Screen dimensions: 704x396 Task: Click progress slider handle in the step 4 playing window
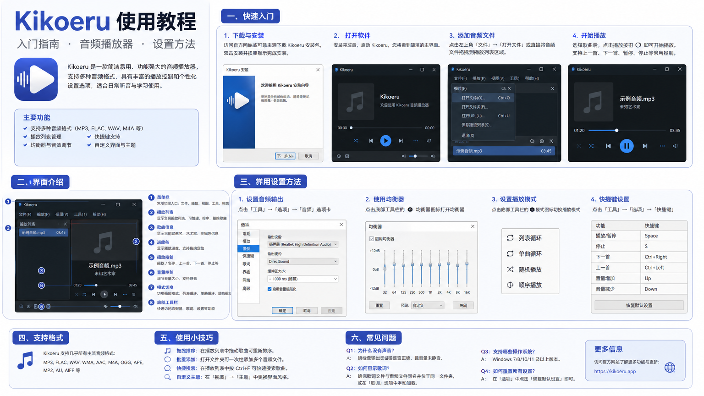[616, 130]
